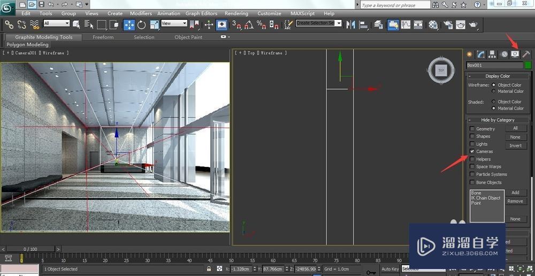
Task: Select the Freeform ribbon tab
Action: pyautogui.click(x=103, y=37)
